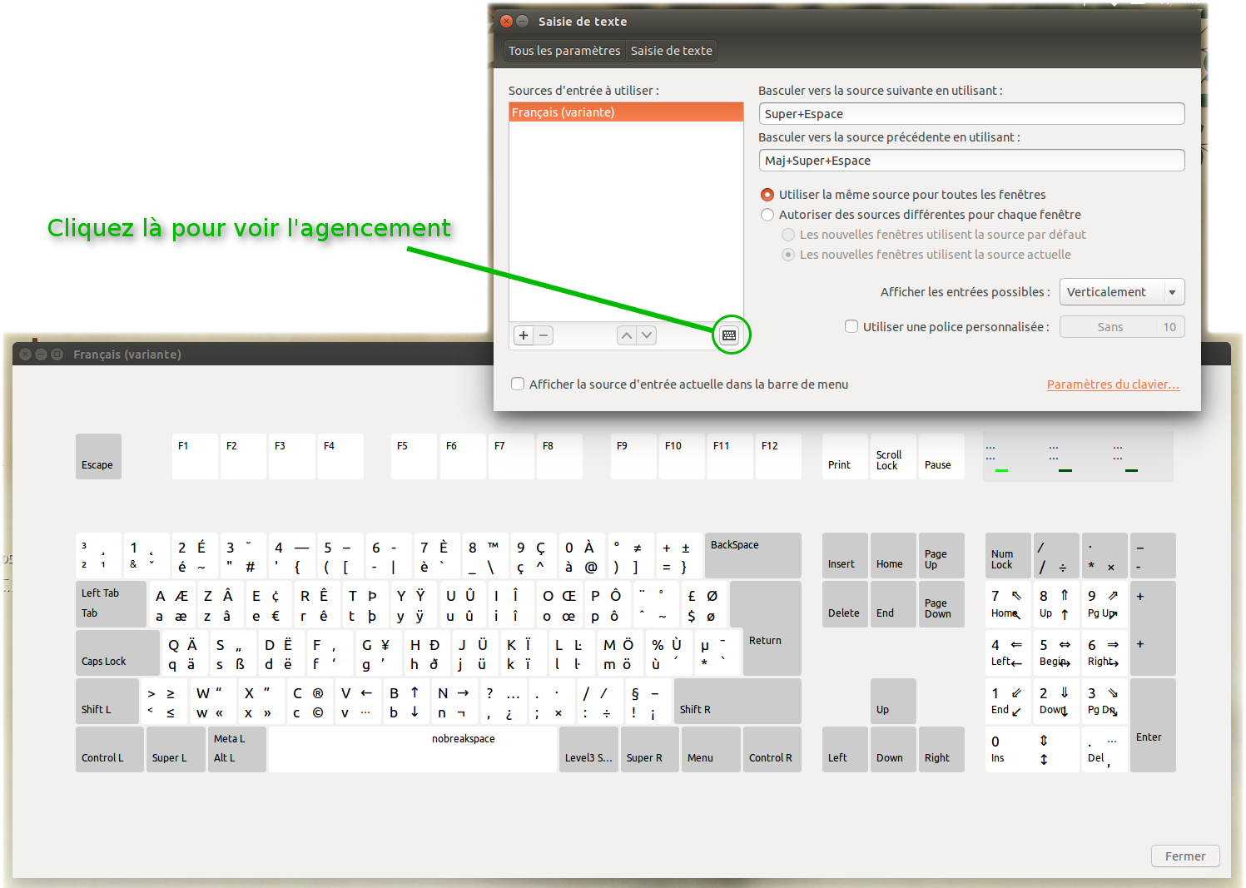Image resolution: width=1246 pixels, height=888 pixels.
Task: Click Left arrow key
Action: pyautogui.click(x=845, y=749)
